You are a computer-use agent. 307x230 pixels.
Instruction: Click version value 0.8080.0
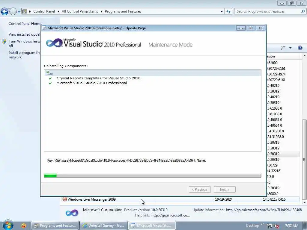coord(273,194)
